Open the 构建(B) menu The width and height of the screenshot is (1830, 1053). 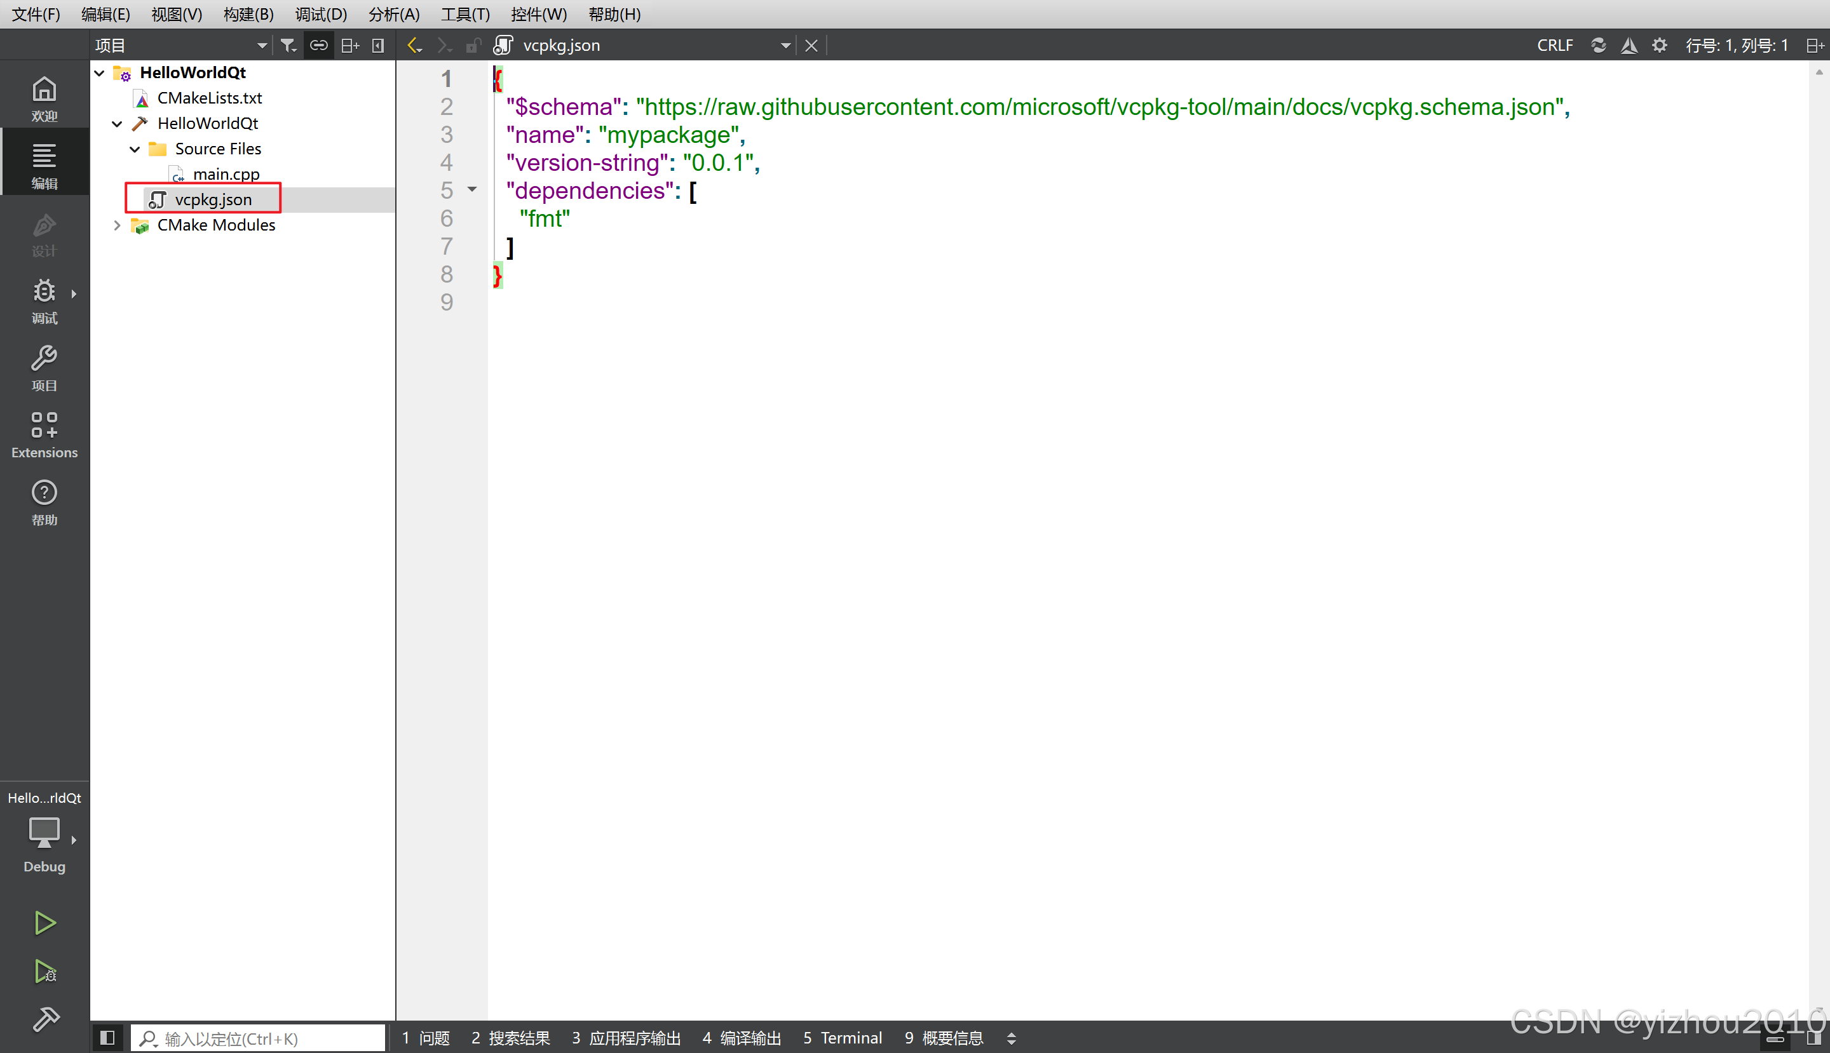tap(248, 14)
